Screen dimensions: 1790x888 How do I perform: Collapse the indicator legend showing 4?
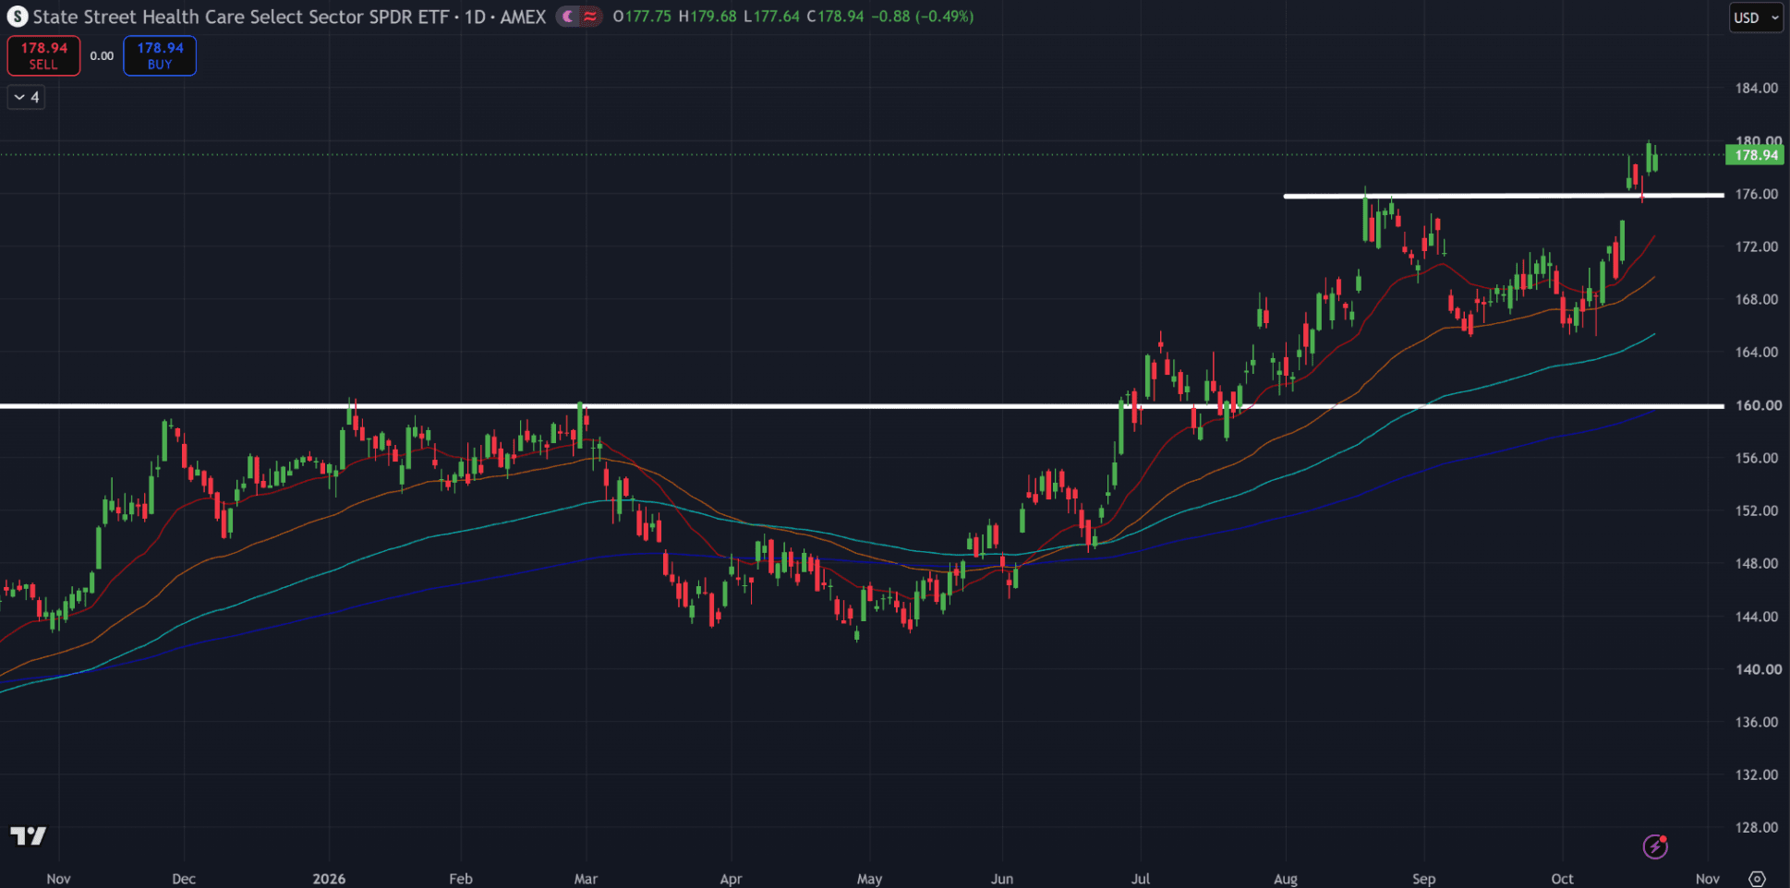pos(26,97)
